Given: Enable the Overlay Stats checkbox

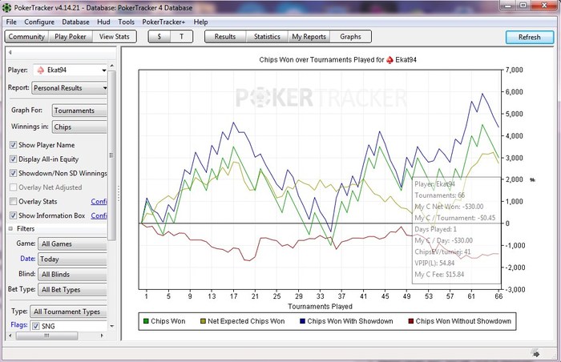Looking at the screenshot, I should point(14,201).
